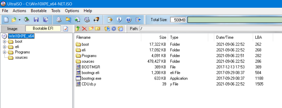The image size is (282, 108).
Task: Expand the boot folder tree node
Action: click(x=4, y=42)
